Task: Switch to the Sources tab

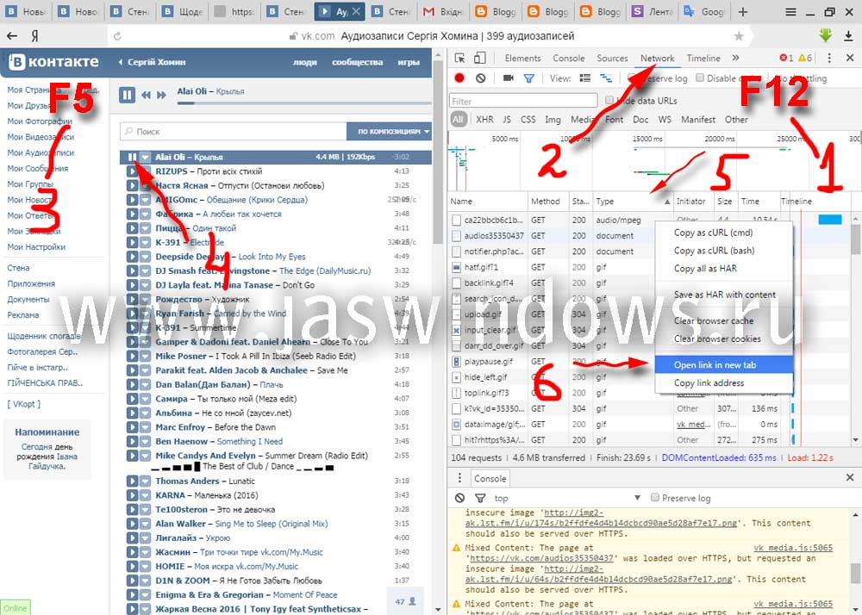Action: (x=612, y=58)
